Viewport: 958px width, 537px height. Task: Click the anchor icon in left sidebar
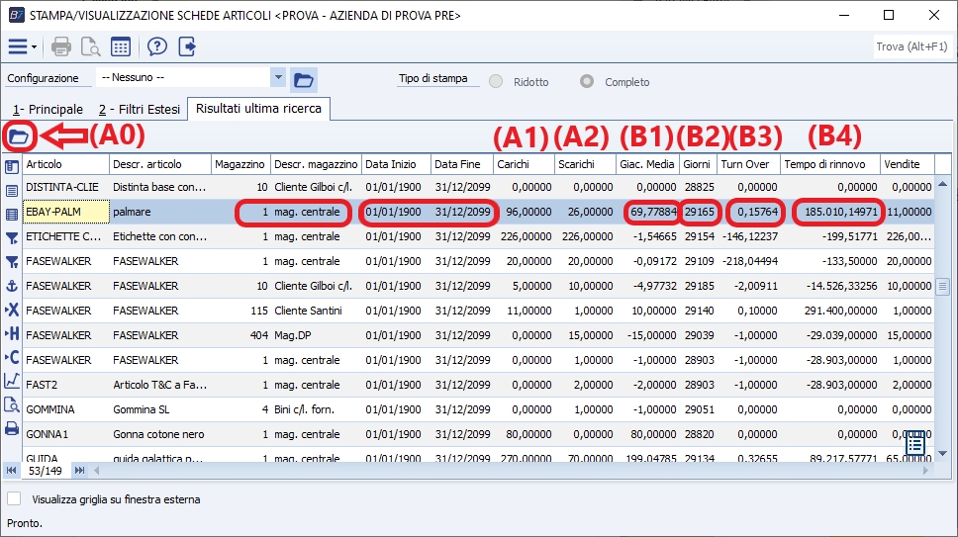pyautogui.click(x=13, y=285)
